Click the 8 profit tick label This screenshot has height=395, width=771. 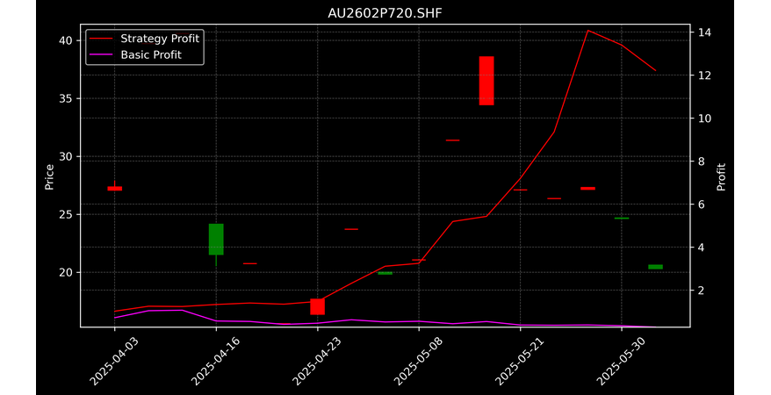point(701,162)
